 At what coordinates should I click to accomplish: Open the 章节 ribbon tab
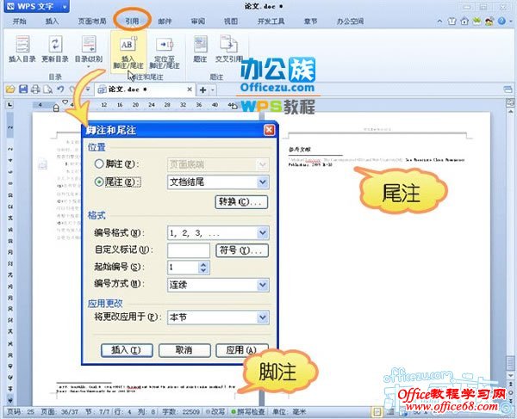pos(310,21)
